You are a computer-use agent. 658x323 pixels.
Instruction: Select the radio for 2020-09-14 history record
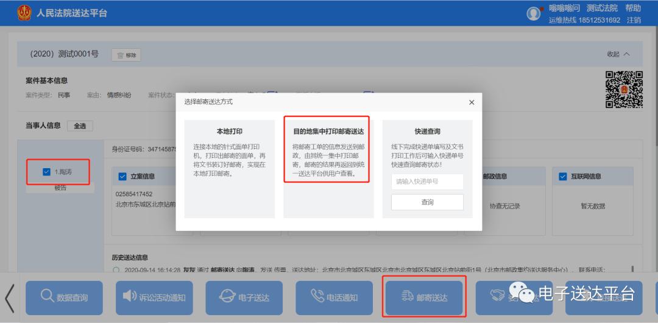click(x=116, y=269)
